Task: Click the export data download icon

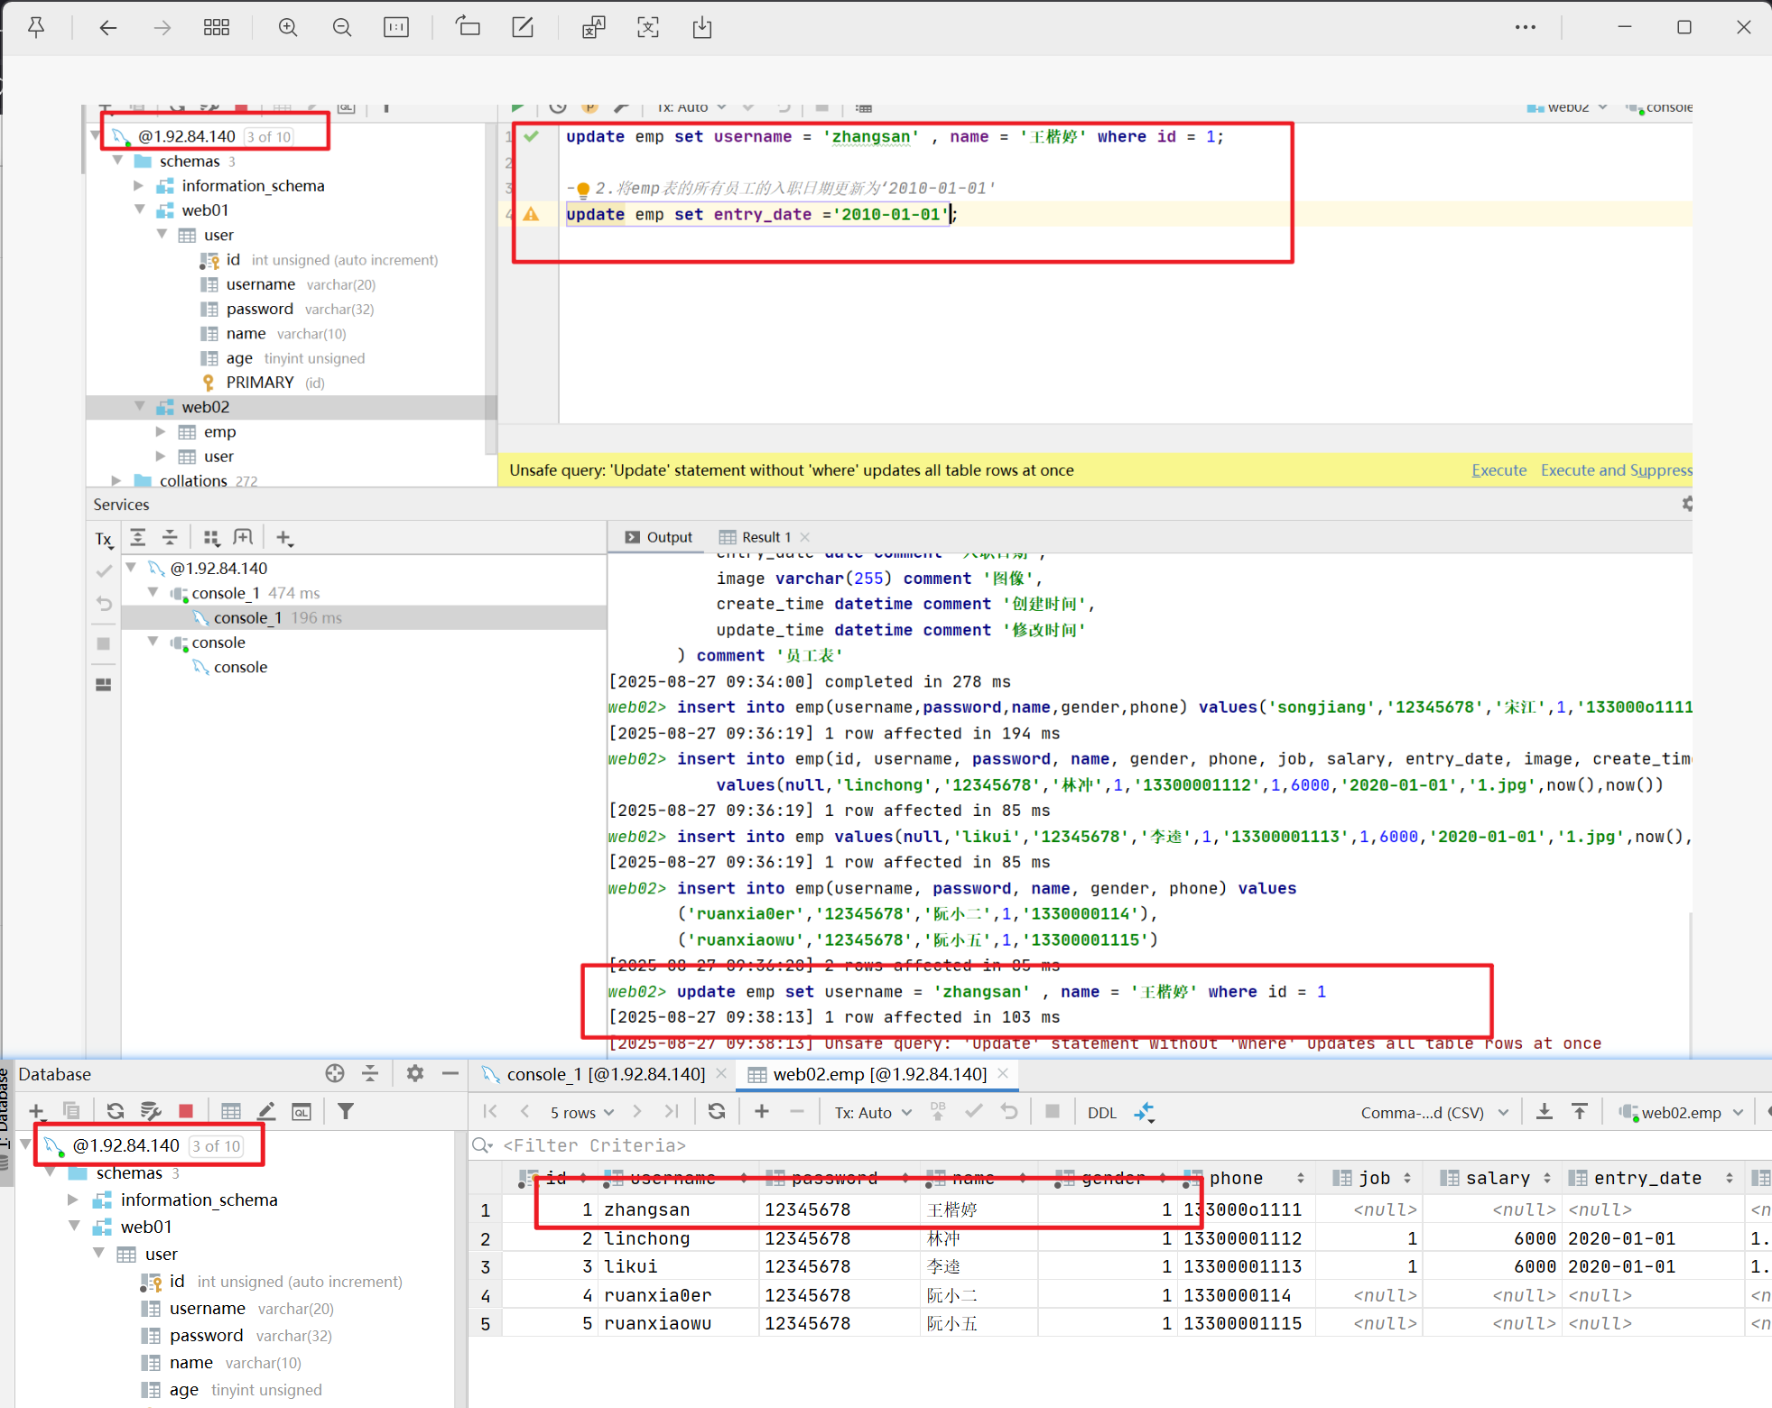Action: pos(1545,1112)
